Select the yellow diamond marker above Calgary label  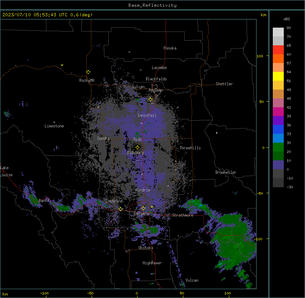coord(143,208)
